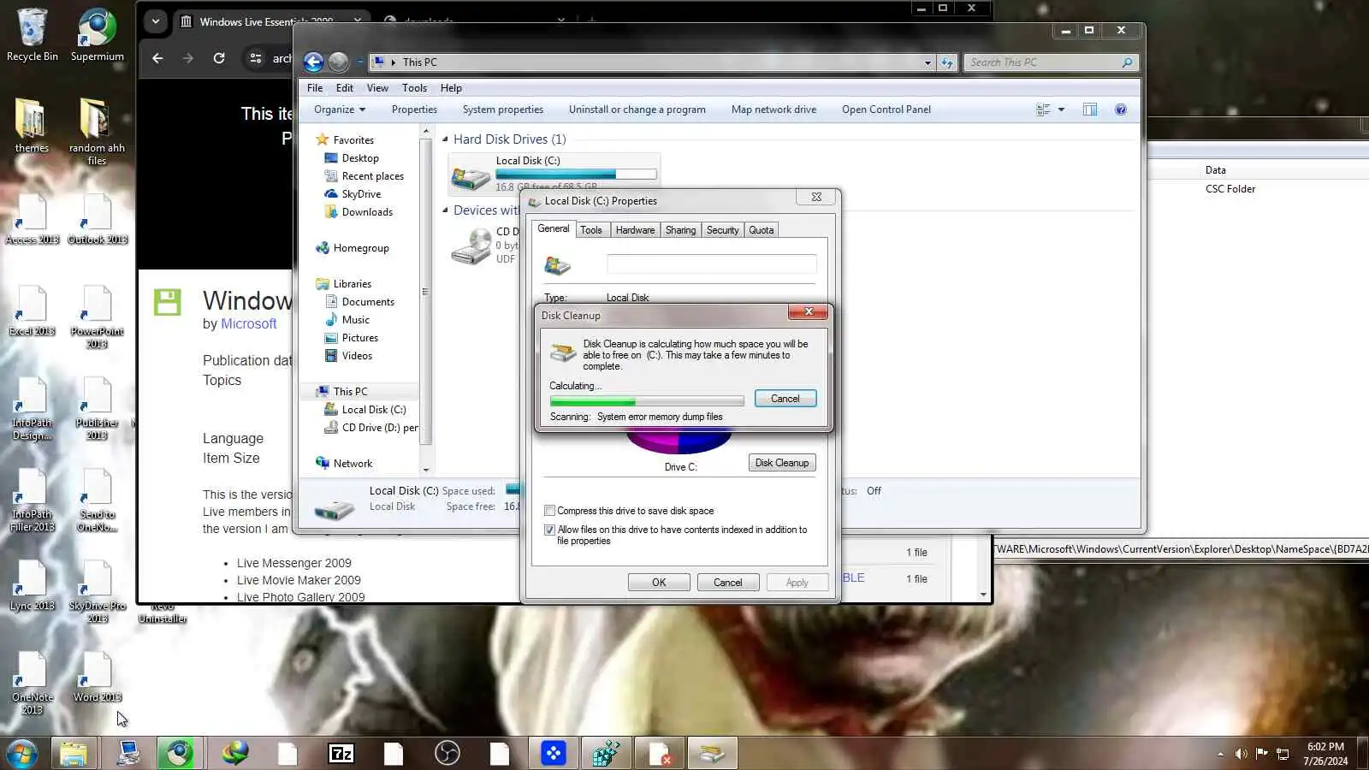Refresh the This PC address bar
1369x770 pixels.
tap(947, 62)
